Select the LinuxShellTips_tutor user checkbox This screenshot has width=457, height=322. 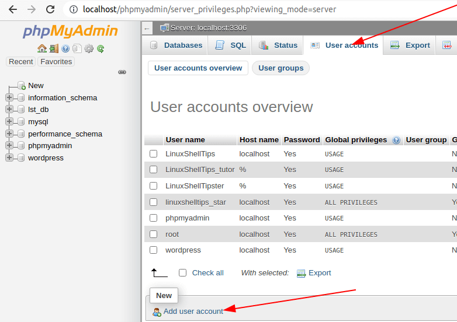click(x=153, y=169)
